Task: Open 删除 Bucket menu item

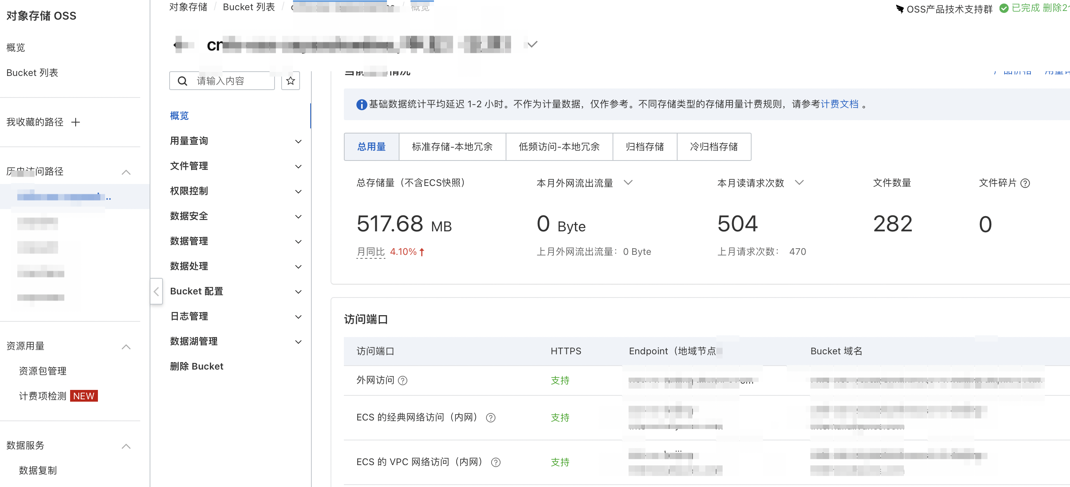Action: (197, 366)
